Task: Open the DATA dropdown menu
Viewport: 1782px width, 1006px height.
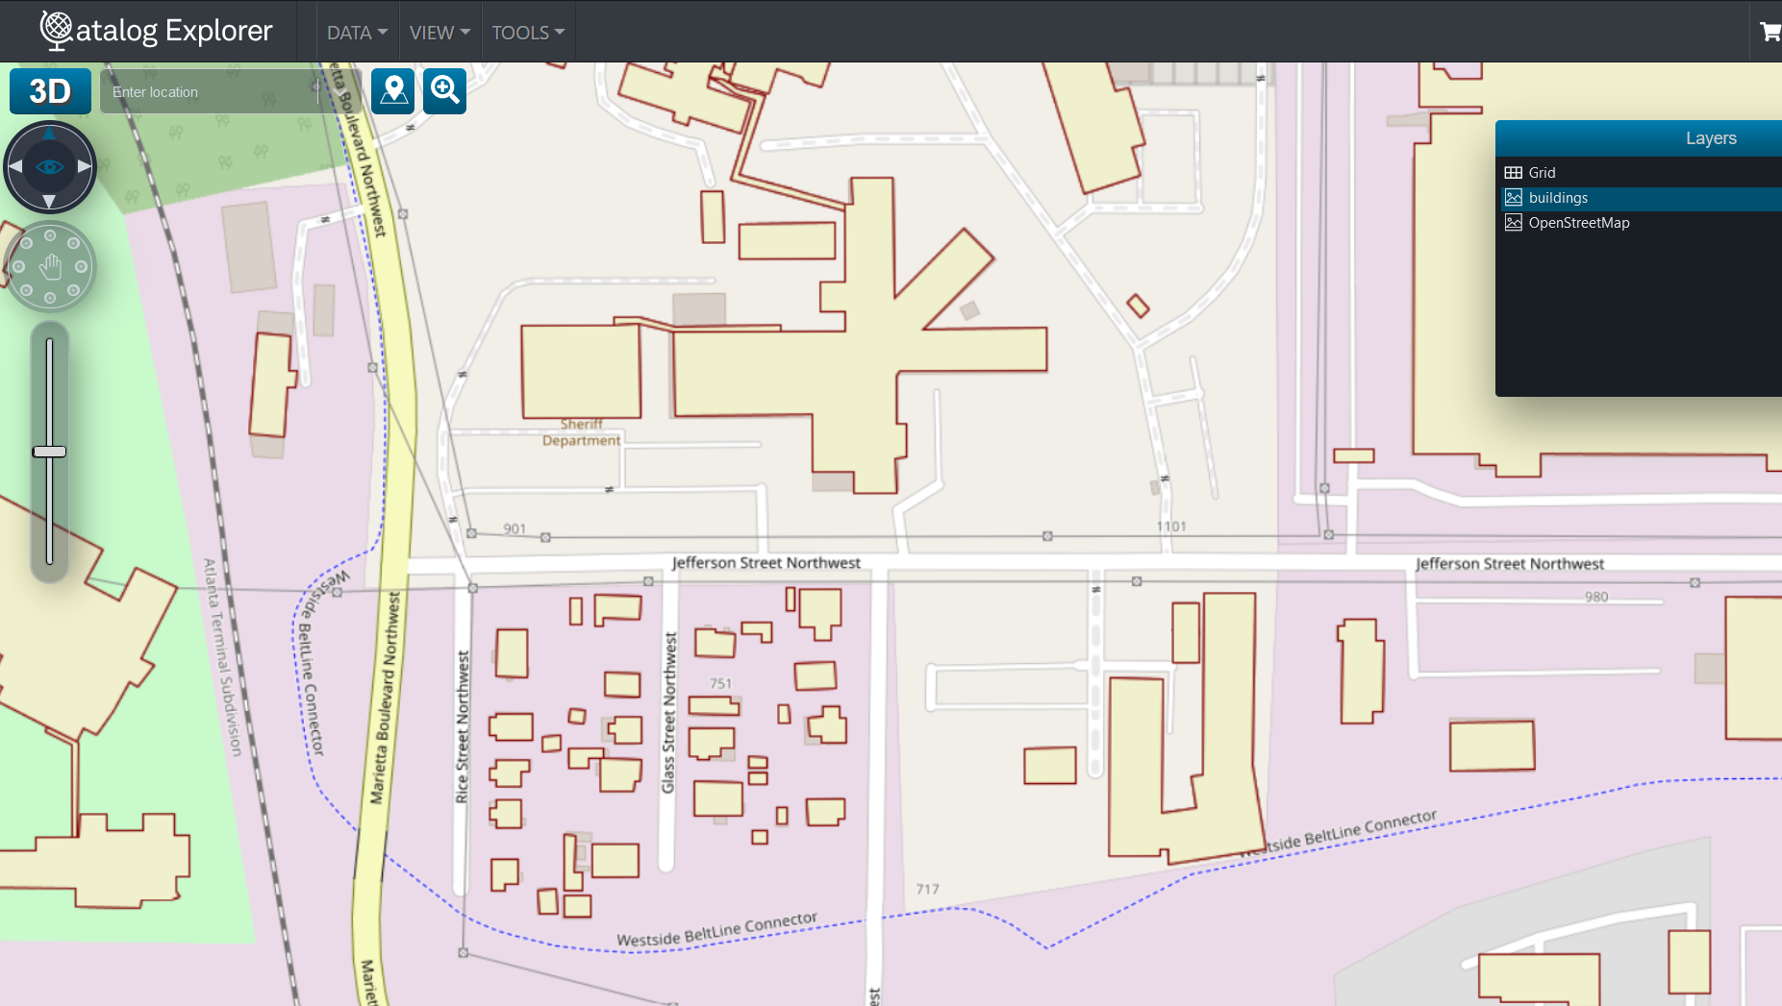Action: tap(357, 33)
